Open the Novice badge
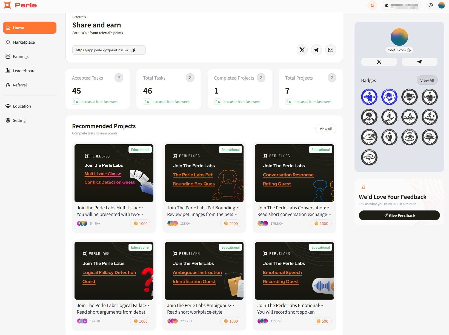The height and width of the screenshot is (335, 449). tap(369, 97)
